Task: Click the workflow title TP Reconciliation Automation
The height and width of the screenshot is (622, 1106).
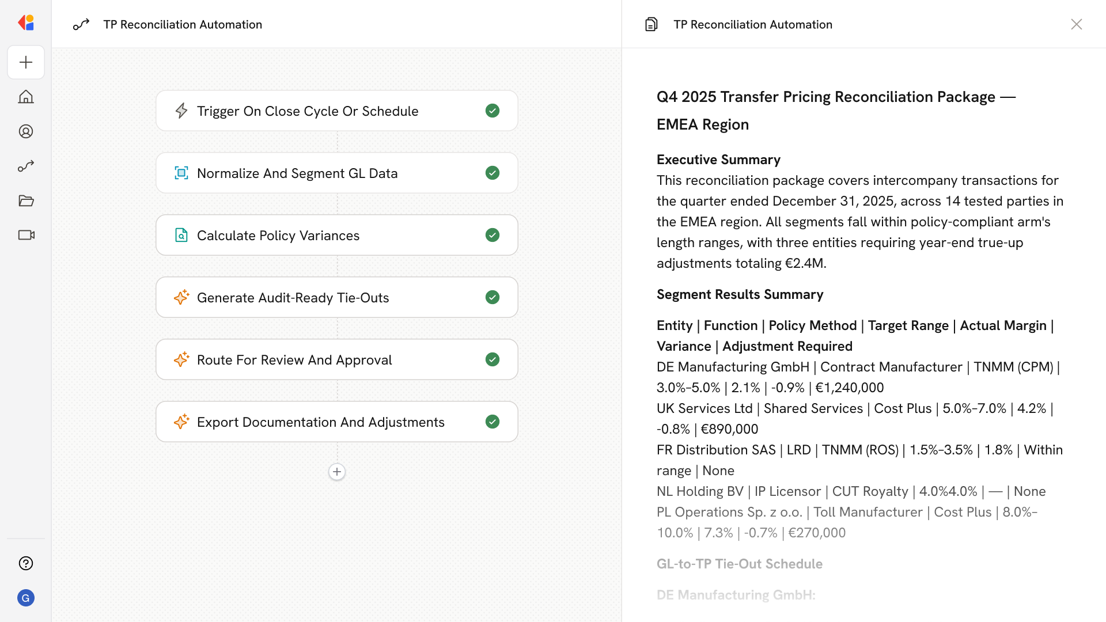Action: 183,24
